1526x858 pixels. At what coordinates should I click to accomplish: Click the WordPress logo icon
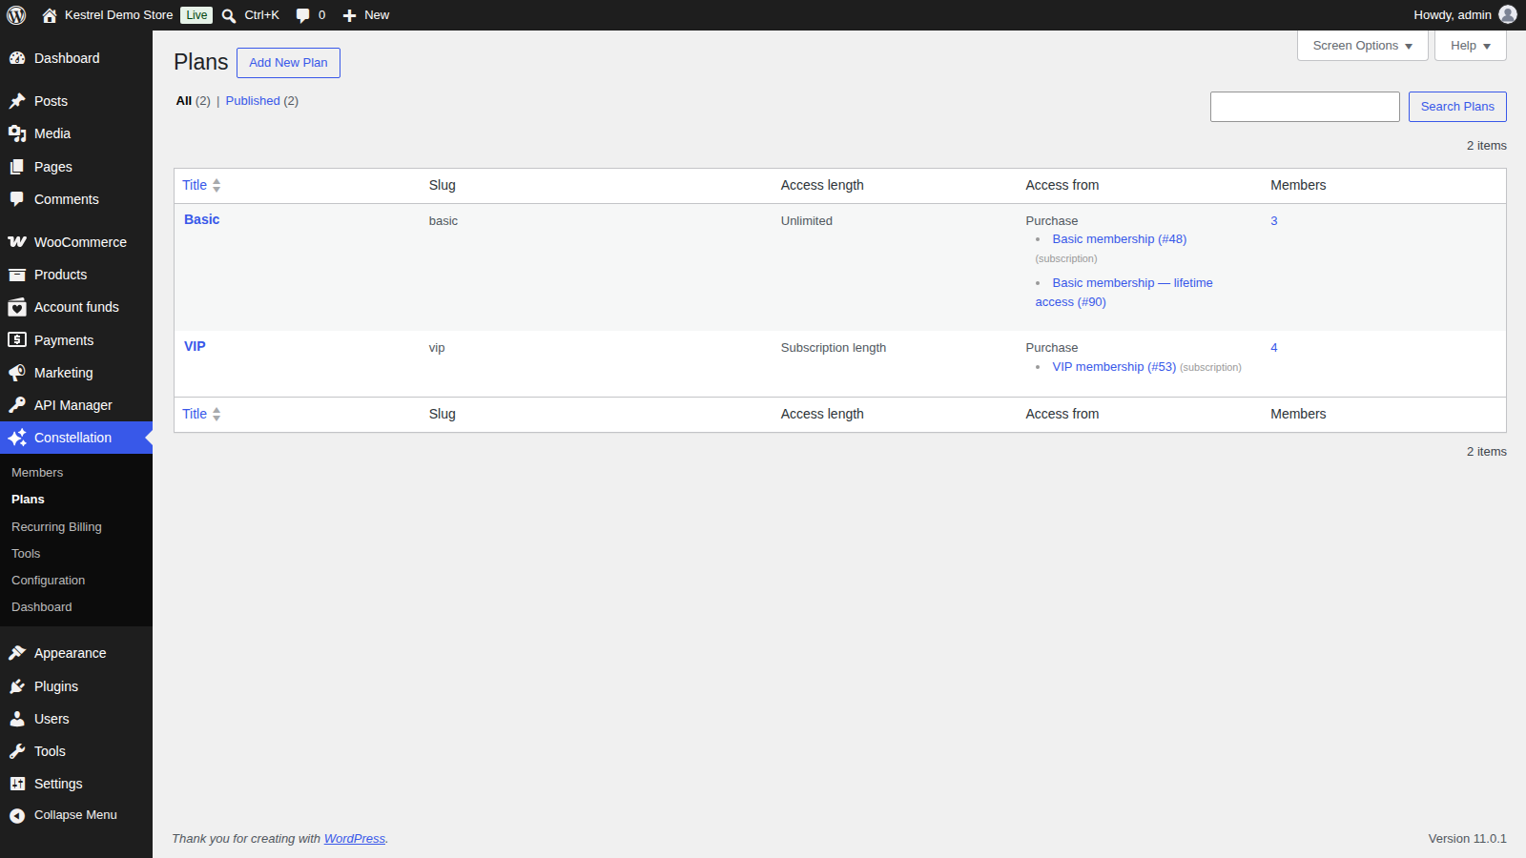click(16, 15)
